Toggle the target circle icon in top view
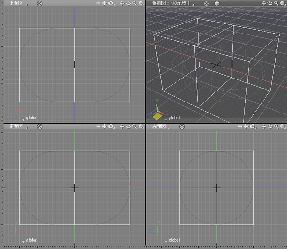Image resolution: width=287 pixels, height=249 pixels. pos(40,3)
